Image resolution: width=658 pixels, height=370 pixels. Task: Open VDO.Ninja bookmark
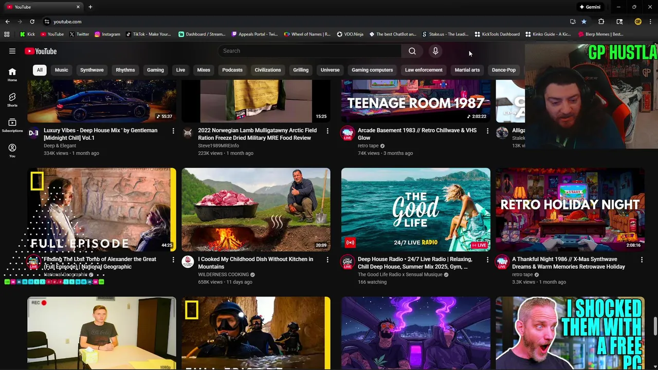(x=350, y=34)
